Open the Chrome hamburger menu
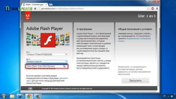 [157, 9]
